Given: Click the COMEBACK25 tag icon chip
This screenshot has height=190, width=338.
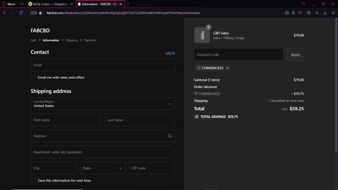Looking at the screenshot, I should click(199, 68).
